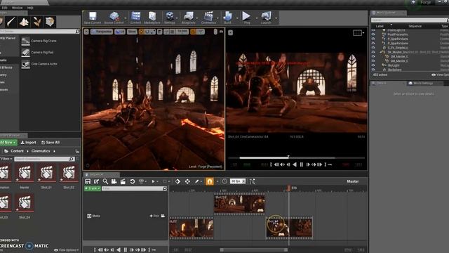
Task: Expand SM_Master_Gru tree row arrow
Action: click(381, 52)
